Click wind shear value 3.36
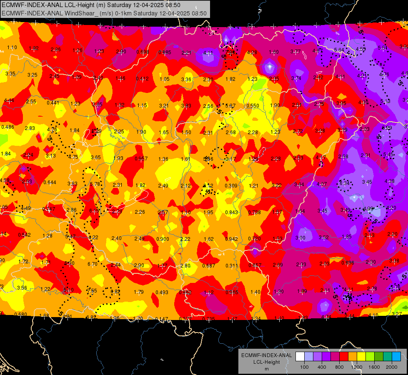 (186, 79)
